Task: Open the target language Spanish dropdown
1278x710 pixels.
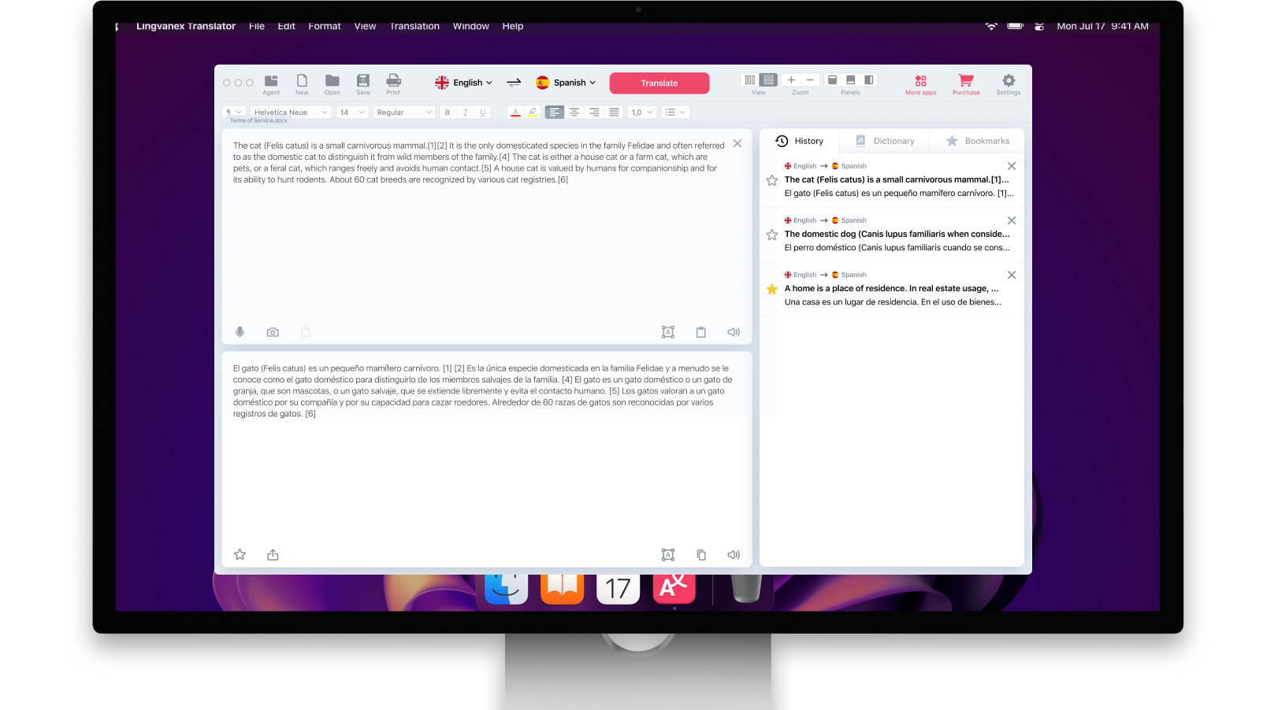Action: pyautogui.click(x=566, y=82)
